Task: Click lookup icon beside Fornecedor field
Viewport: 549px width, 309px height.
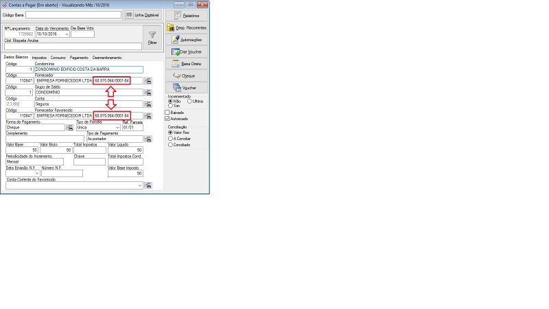Action: click(x=148, y=81)
